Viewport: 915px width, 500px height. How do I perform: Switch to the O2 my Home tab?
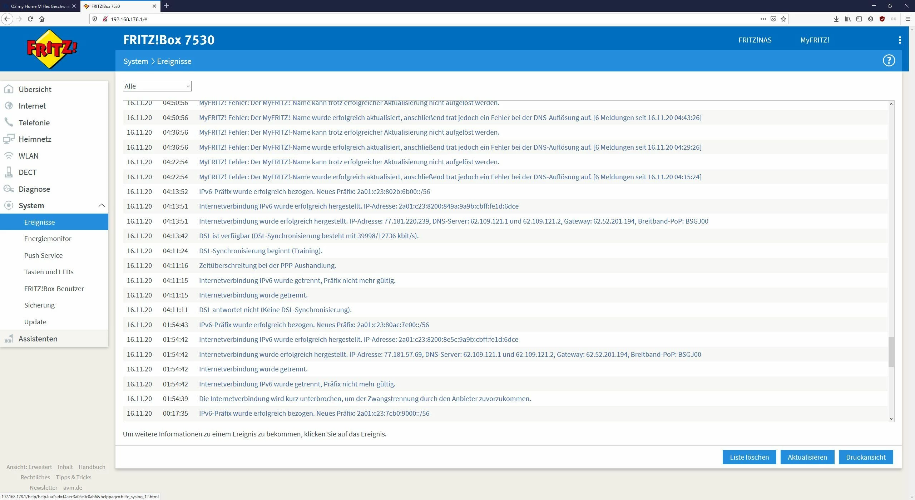tap(40, 6)
